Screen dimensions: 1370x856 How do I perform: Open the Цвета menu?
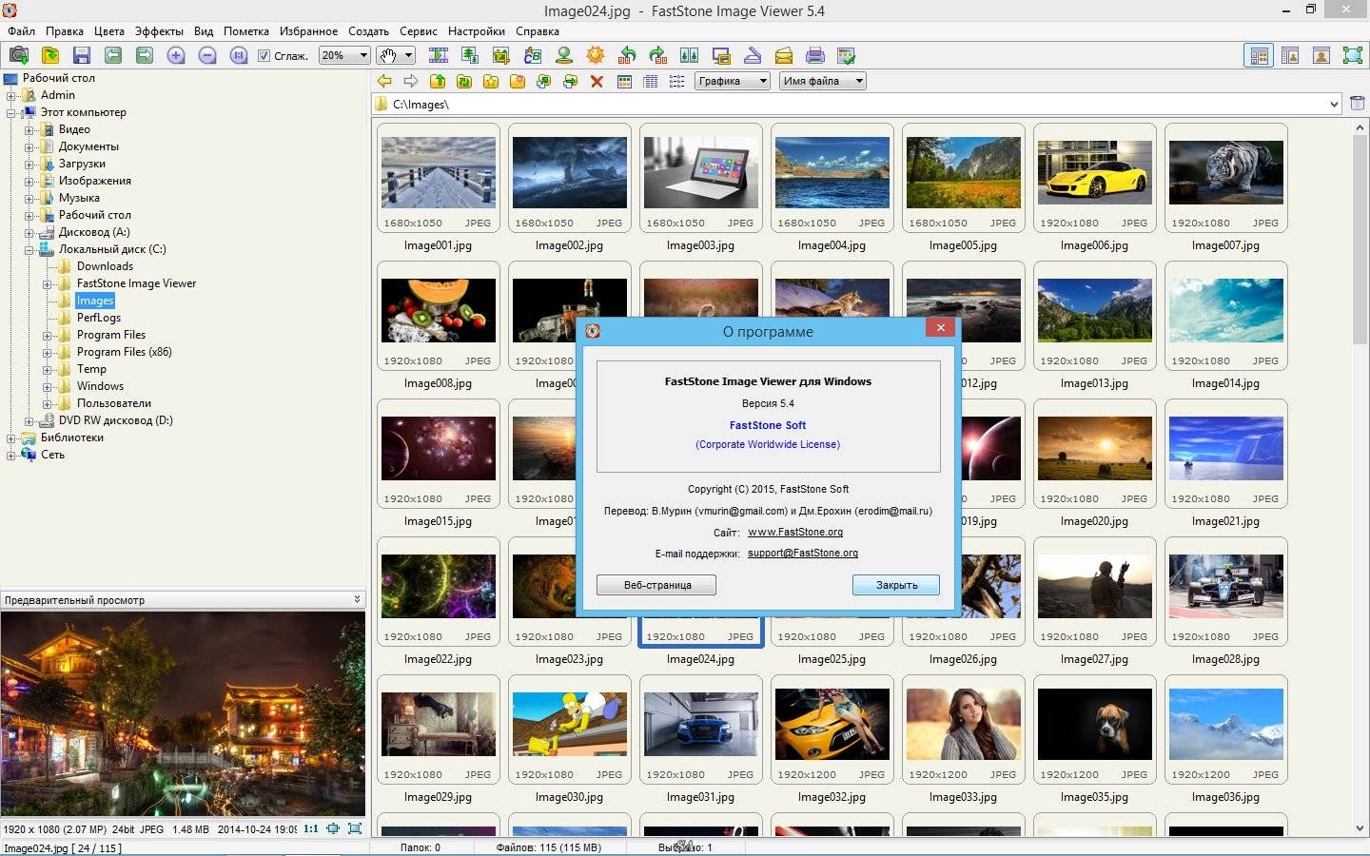click(x=109, y=31)
